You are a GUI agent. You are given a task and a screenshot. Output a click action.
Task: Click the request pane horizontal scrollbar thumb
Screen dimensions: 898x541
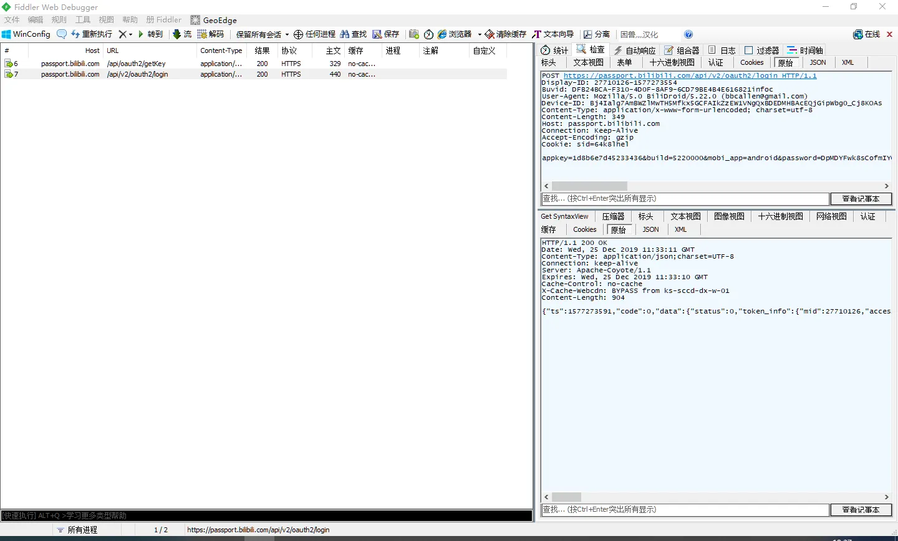(589, 186)
